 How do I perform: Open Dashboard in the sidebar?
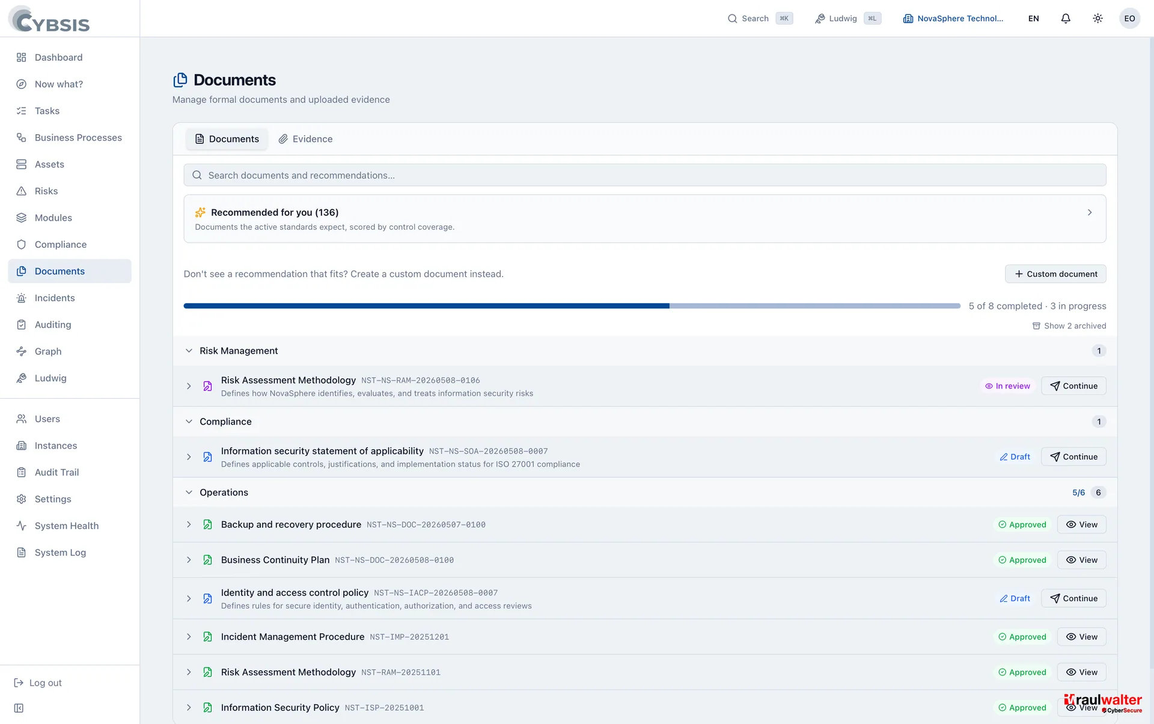pos(70,57)
